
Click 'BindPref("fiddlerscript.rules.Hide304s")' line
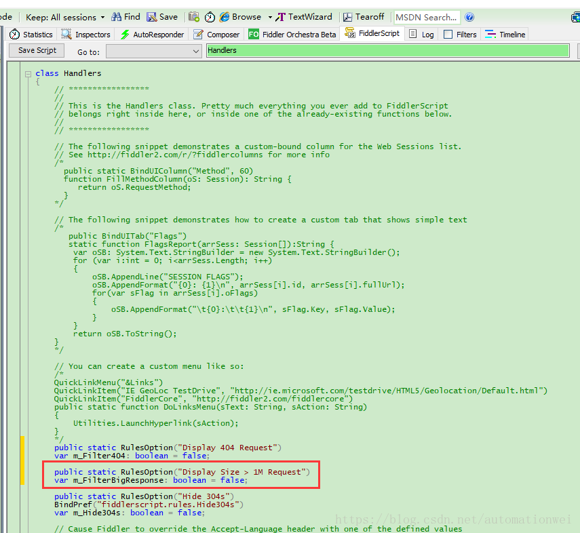149,505
